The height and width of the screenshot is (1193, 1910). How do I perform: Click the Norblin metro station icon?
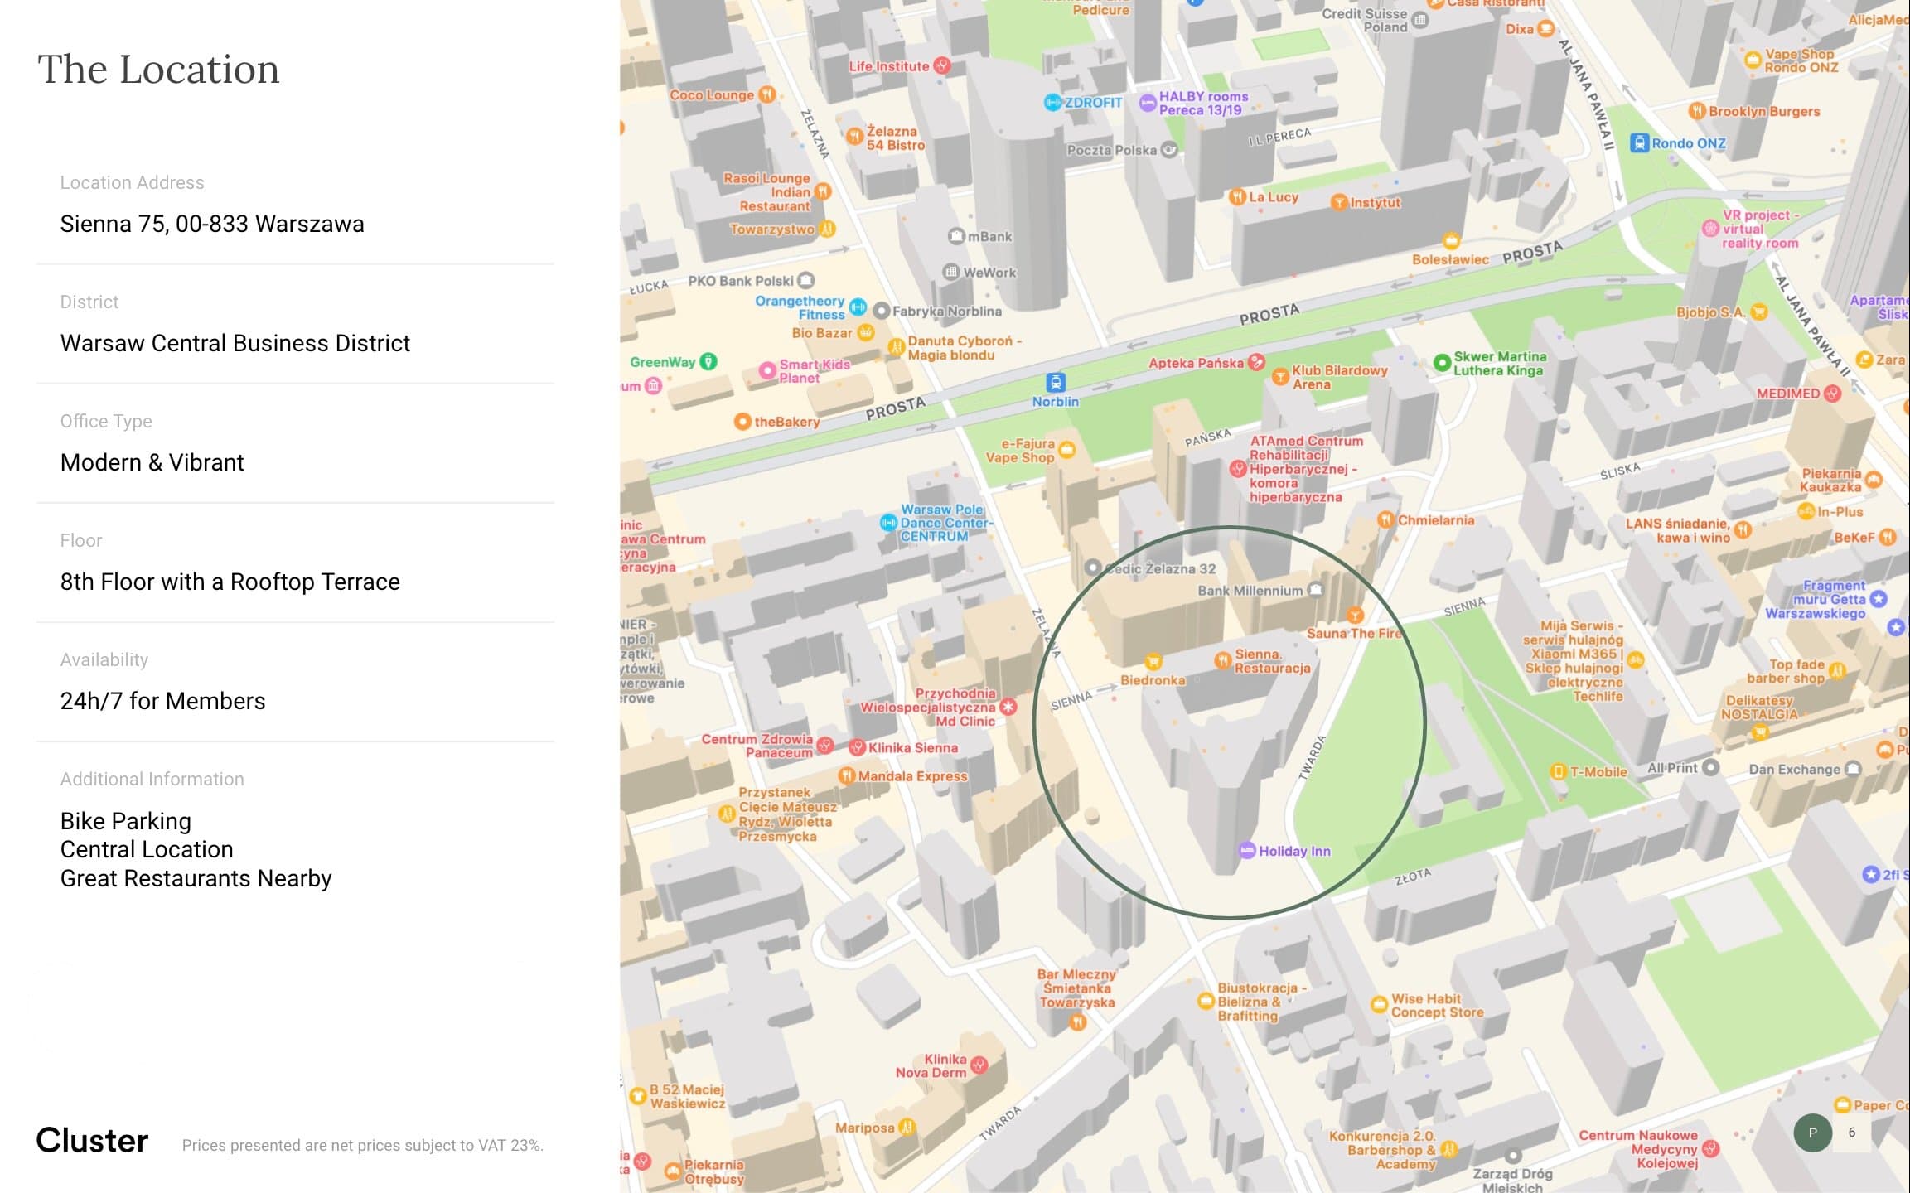pos(1056,383)
